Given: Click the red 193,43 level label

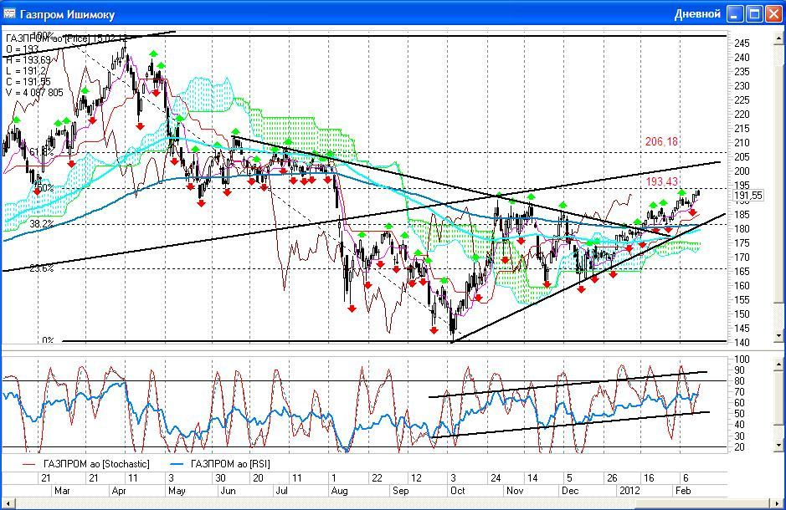Looking at the screenshot, I should [661, 181].
